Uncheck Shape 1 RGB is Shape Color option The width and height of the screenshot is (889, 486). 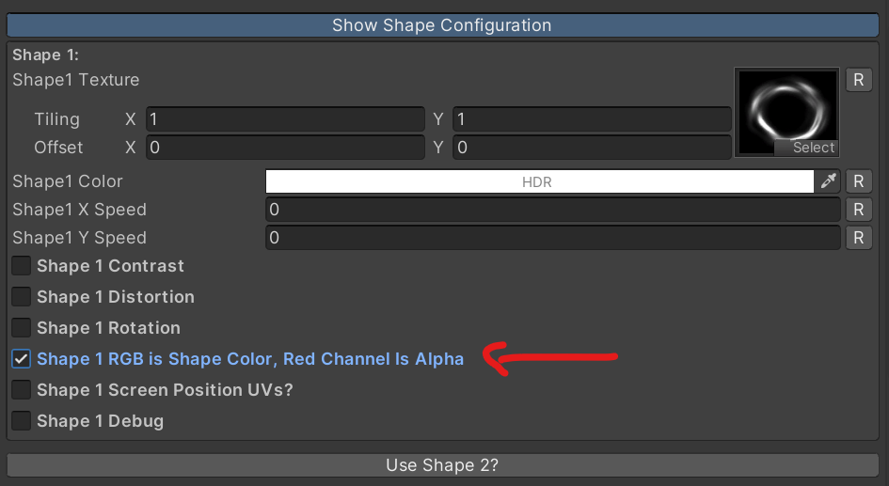[x=21, y=358]
